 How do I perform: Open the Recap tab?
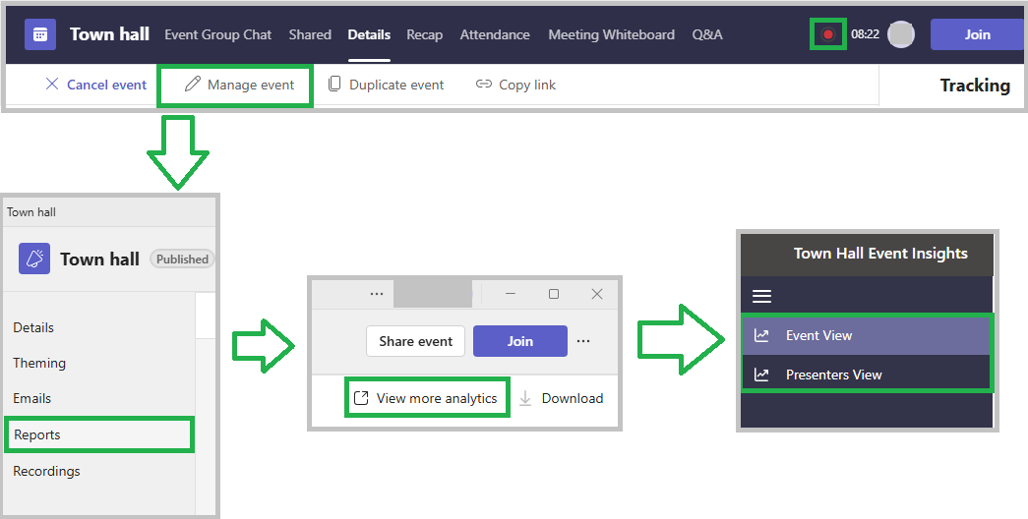click(x=424, y=34)
